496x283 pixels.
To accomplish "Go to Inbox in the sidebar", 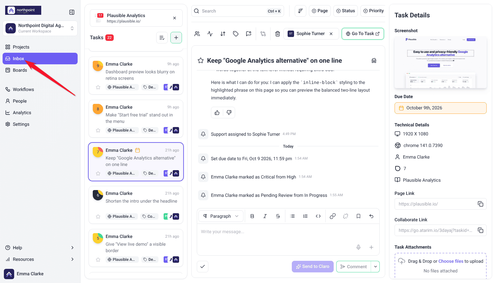I will [40, 59].
